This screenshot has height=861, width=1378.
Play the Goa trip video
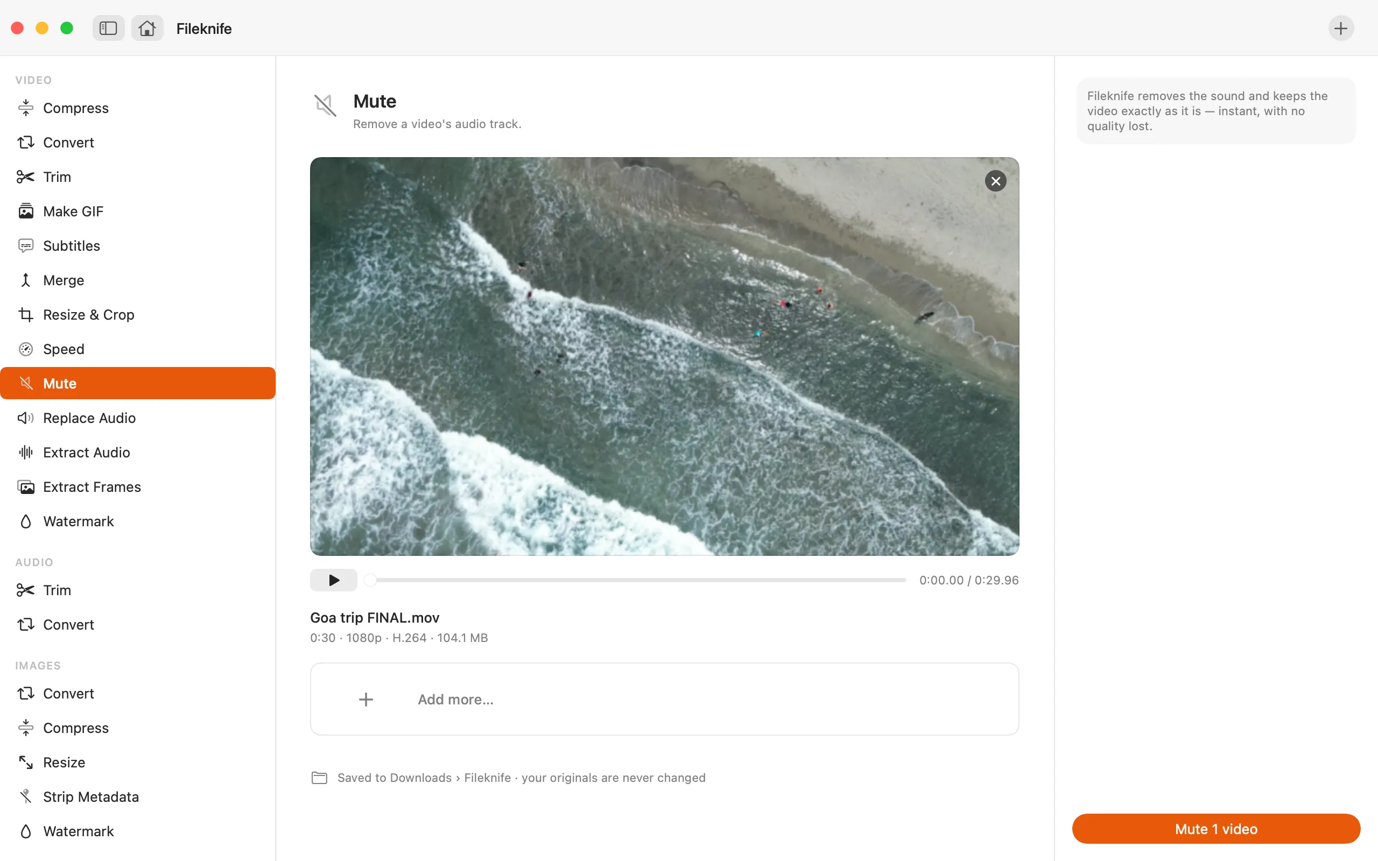(x=334, y=580)
